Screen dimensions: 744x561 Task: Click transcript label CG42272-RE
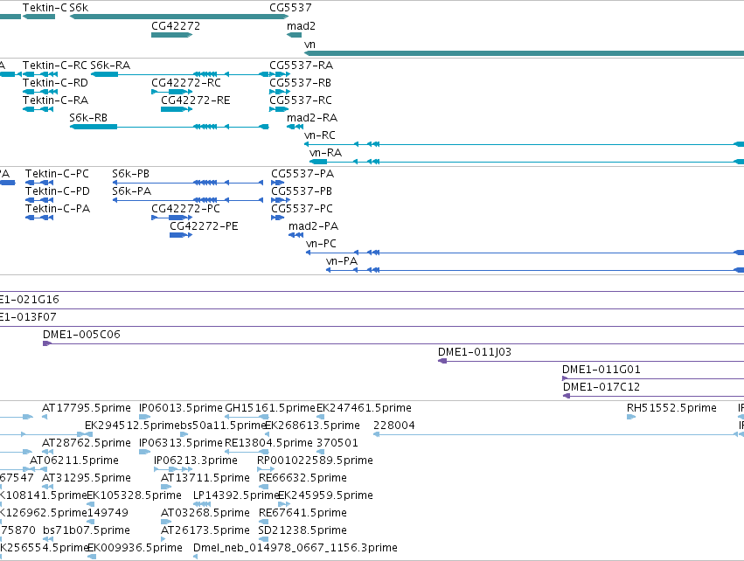[x=196, y=100]
